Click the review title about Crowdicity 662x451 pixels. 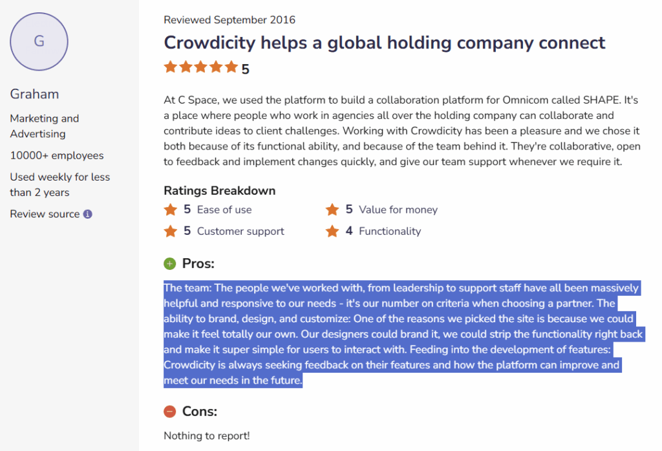(384, 43)
